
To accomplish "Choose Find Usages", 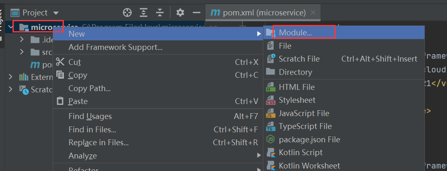I will [158, 116].
